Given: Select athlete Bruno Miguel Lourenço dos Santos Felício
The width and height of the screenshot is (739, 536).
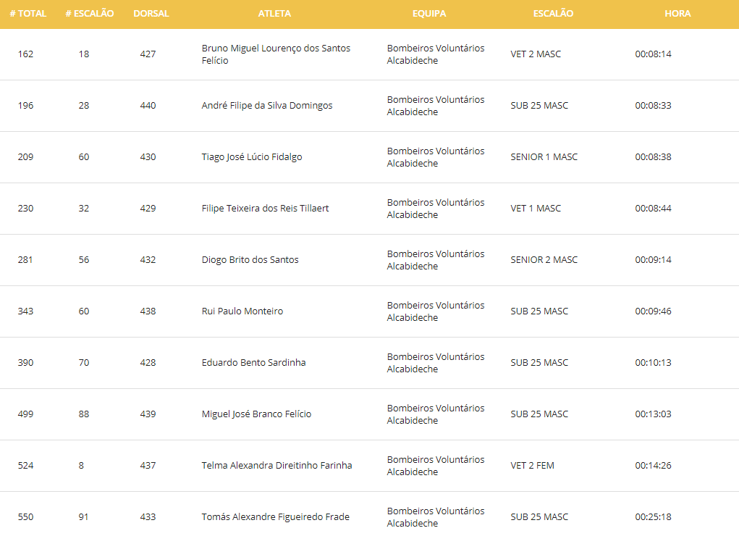Looking at the screenshot, I should [x=275, y=54].
